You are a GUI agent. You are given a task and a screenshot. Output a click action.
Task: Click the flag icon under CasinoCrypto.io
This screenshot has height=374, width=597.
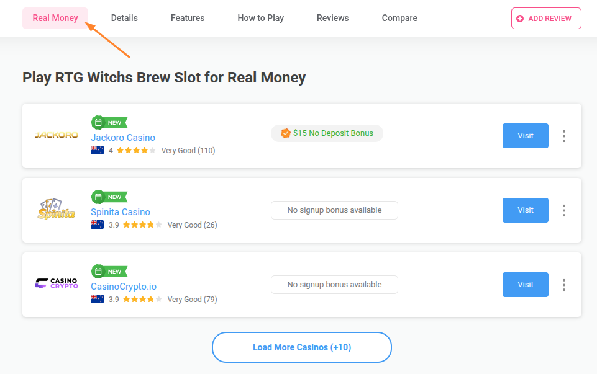click(97, 300)
